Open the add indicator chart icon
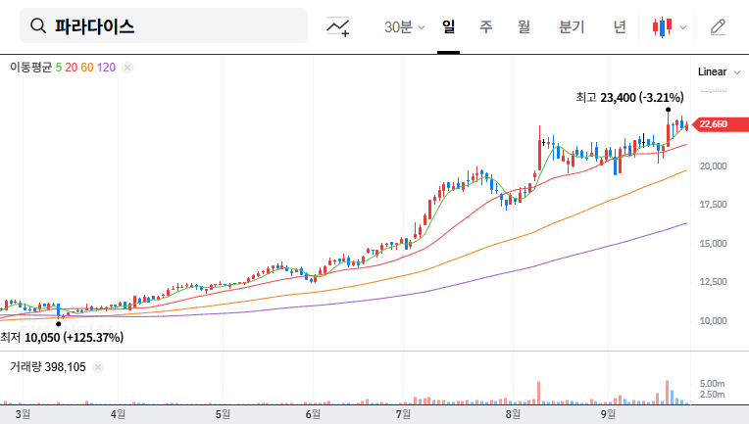 [337, 26]
